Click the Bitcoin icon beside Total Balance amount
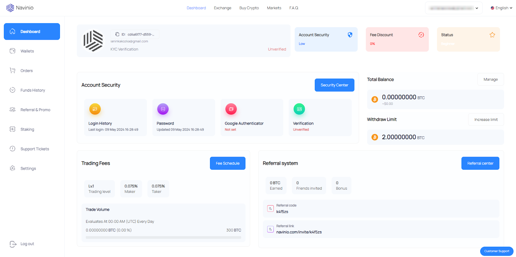Screen dimensions: 516x257 click(375, 99)
